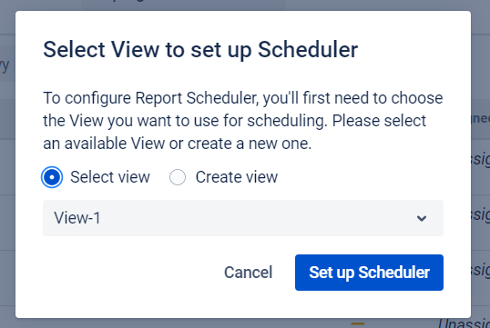Click the yellow medium-priority icon behind the dialog
Screen dimensions: 490x328
(x=358, y=323)
